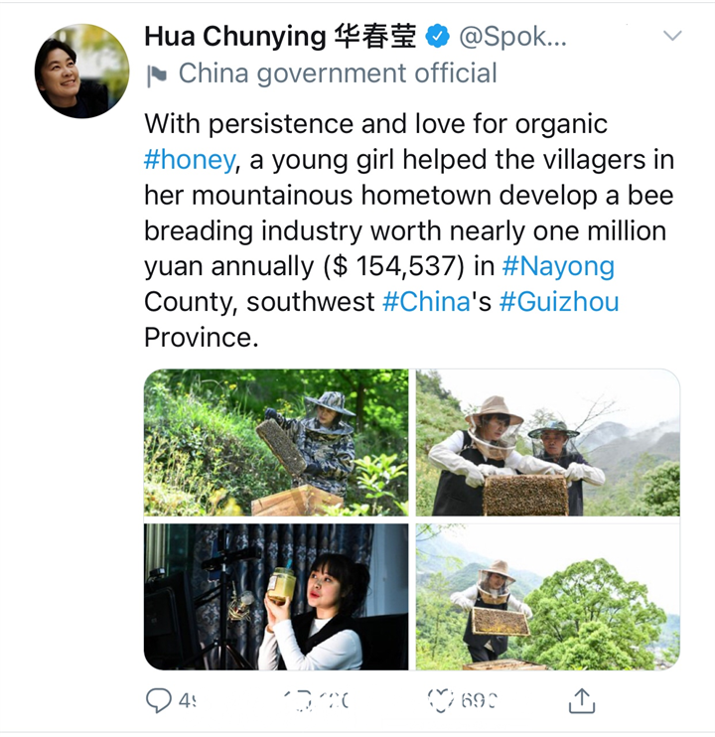Viewport: 715px width, 737px height.
Task: Click the @Spok... username handle
Action: coord(512,37)
